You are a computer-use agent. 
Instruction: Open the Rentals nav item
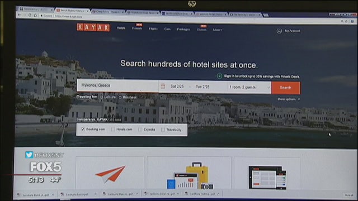point(137,28)
